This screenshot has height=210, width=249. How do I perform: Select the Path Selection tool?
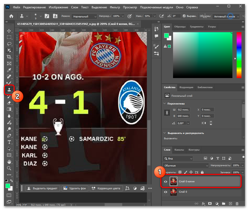click(x=9, y=149)
